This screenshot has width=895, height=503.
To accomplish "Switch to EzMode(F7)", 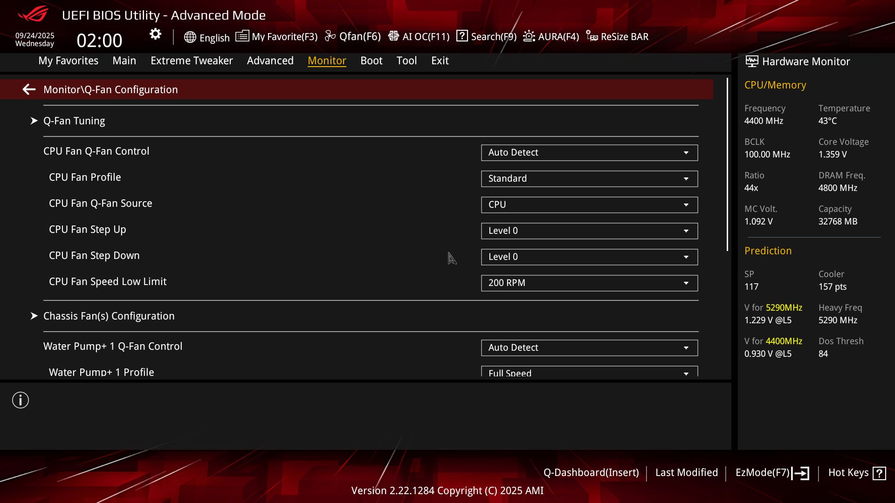I will (x=772, y=473).
